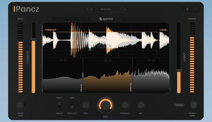Click the Input Gain knob
The image size is (212, 122).
tap(20, 105)
